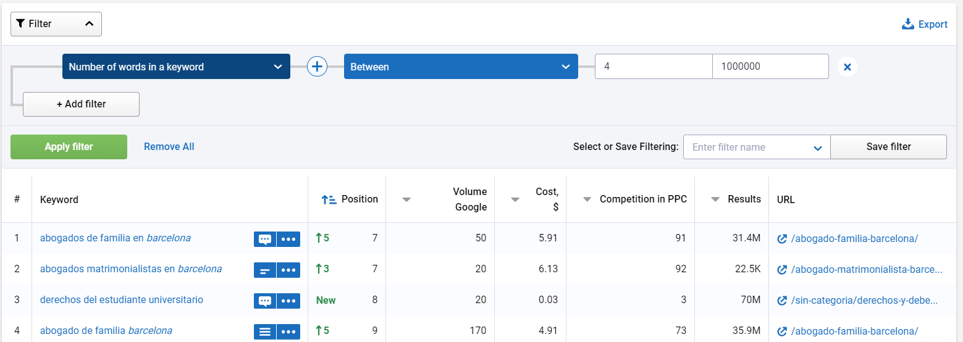The image size is (963, 342).
Task: Open three-dots menu for abogados matrimonialistas row
Action: coord(288,270)
